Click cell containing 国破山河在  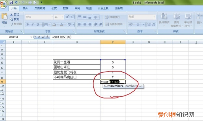pos(77,67)
